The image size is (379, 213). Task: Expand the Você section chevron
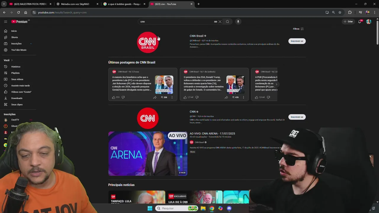pos(12,60)
